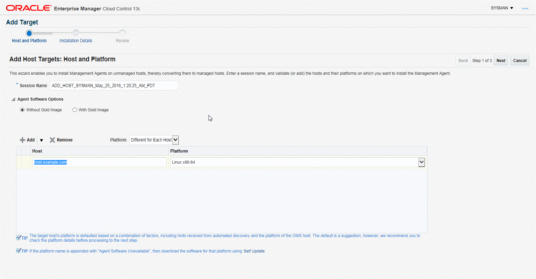Edit the host.example.com host field
This screenshot has height=279, width=536.
click(x=99, y=162)
